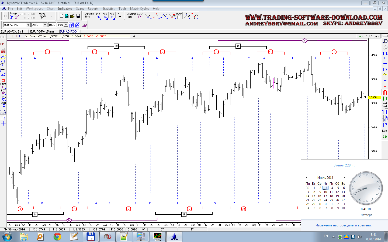Click the 1000 bars count field
Screen dimensions: 388x242
(x=52, y=25)
